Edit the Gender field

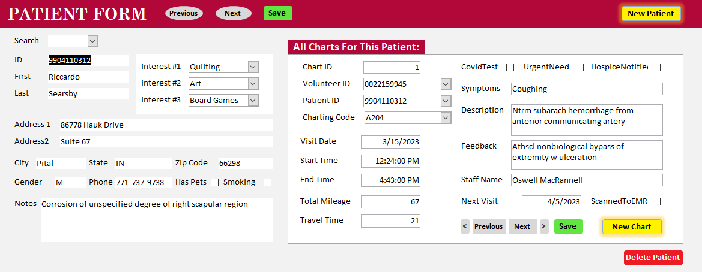pos(70,182)
